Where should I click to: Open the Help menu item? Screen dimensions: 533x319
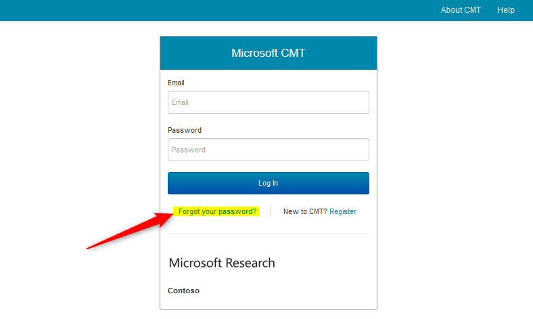[x=505, y=10]
